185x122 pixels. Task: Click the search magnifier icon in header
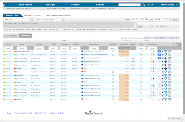[x=143, y=5]
